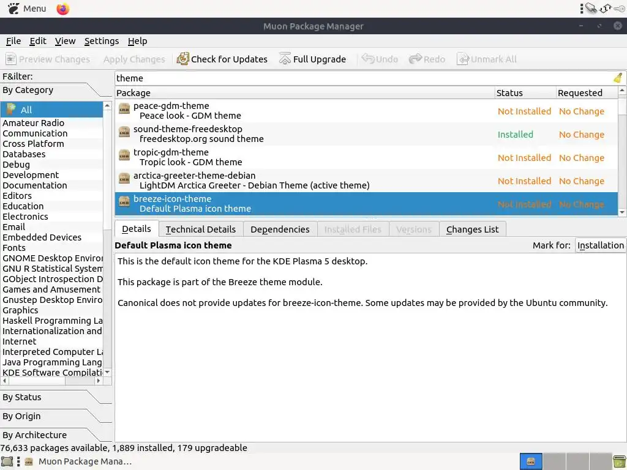Switch to the Dependencies tab
The width and height of the screenshot is (627, 470).
click(x=280, y=229)
